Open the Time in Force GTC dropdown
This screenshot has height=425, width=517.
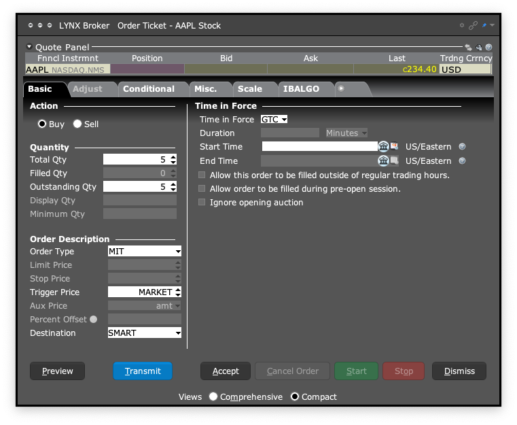274,119
